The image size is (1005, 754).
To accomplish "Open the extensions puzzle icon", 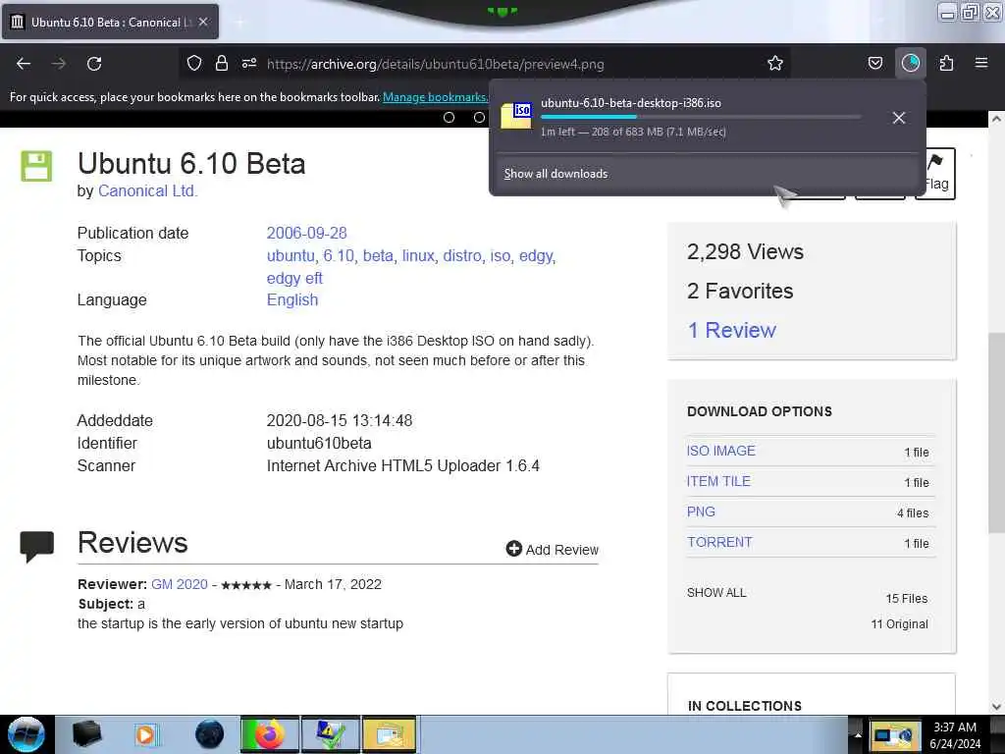I will (x=946, y=63).
